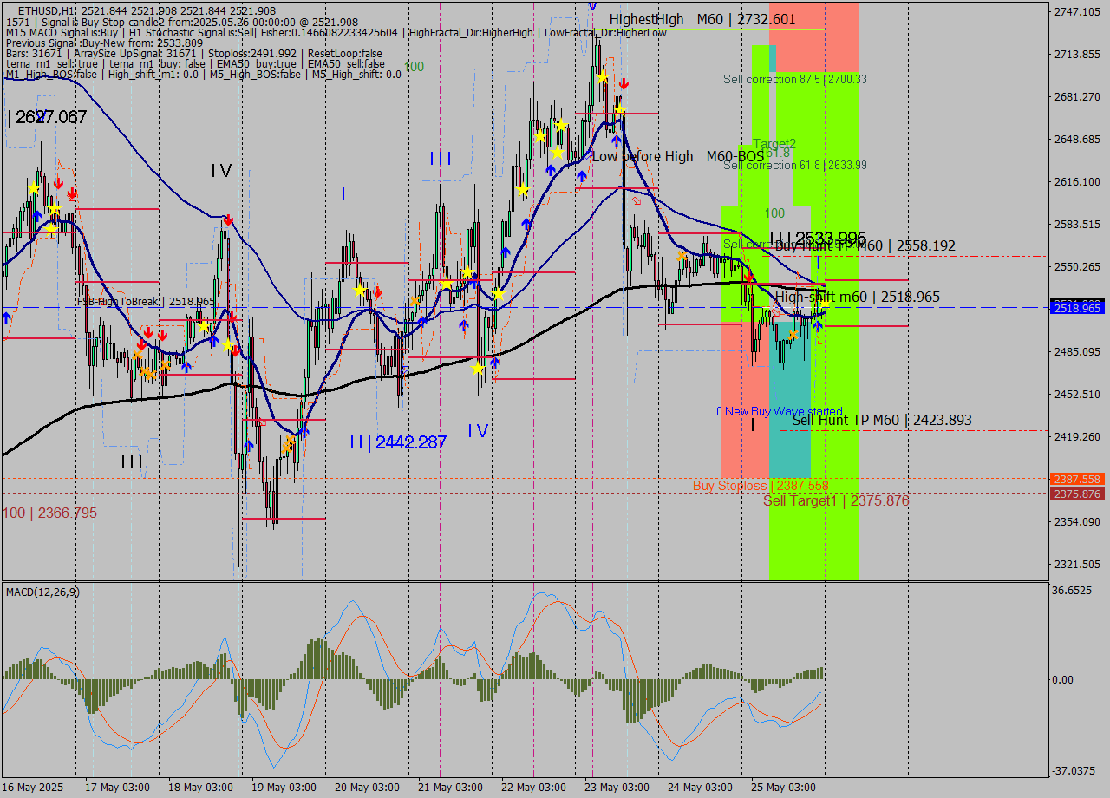Select the blue Roman numeral V wave marker at top

click(x=591, y=5)
